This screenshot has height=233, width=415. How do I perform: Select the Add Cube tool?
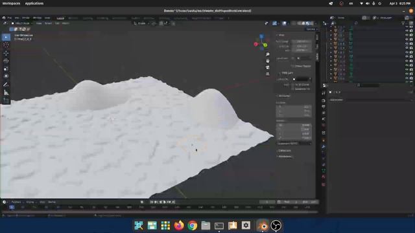[6, 100]
